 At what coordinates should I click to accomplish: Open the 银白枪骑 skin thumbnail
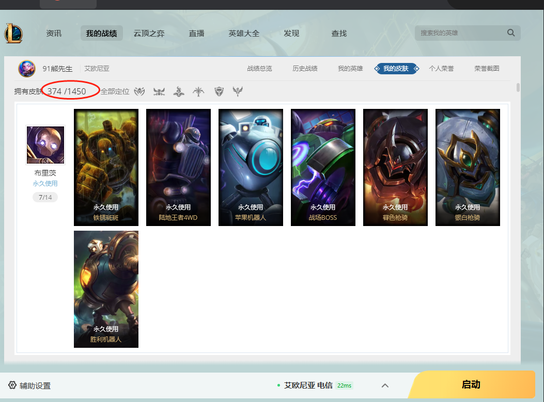click(468, 167)
